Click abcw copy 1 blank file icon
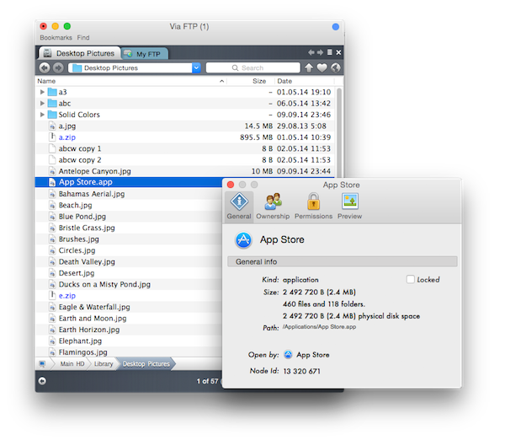Screen dimensions: 505x440 [52, 148]
